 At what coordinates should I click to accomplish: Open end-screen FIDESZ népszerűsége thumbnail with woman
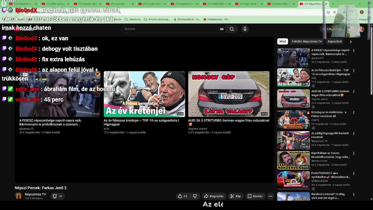[x=60, y=94]
